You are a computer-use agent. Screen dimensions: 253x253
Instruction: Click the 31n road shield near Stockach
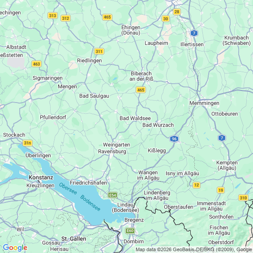pos(27,143)
